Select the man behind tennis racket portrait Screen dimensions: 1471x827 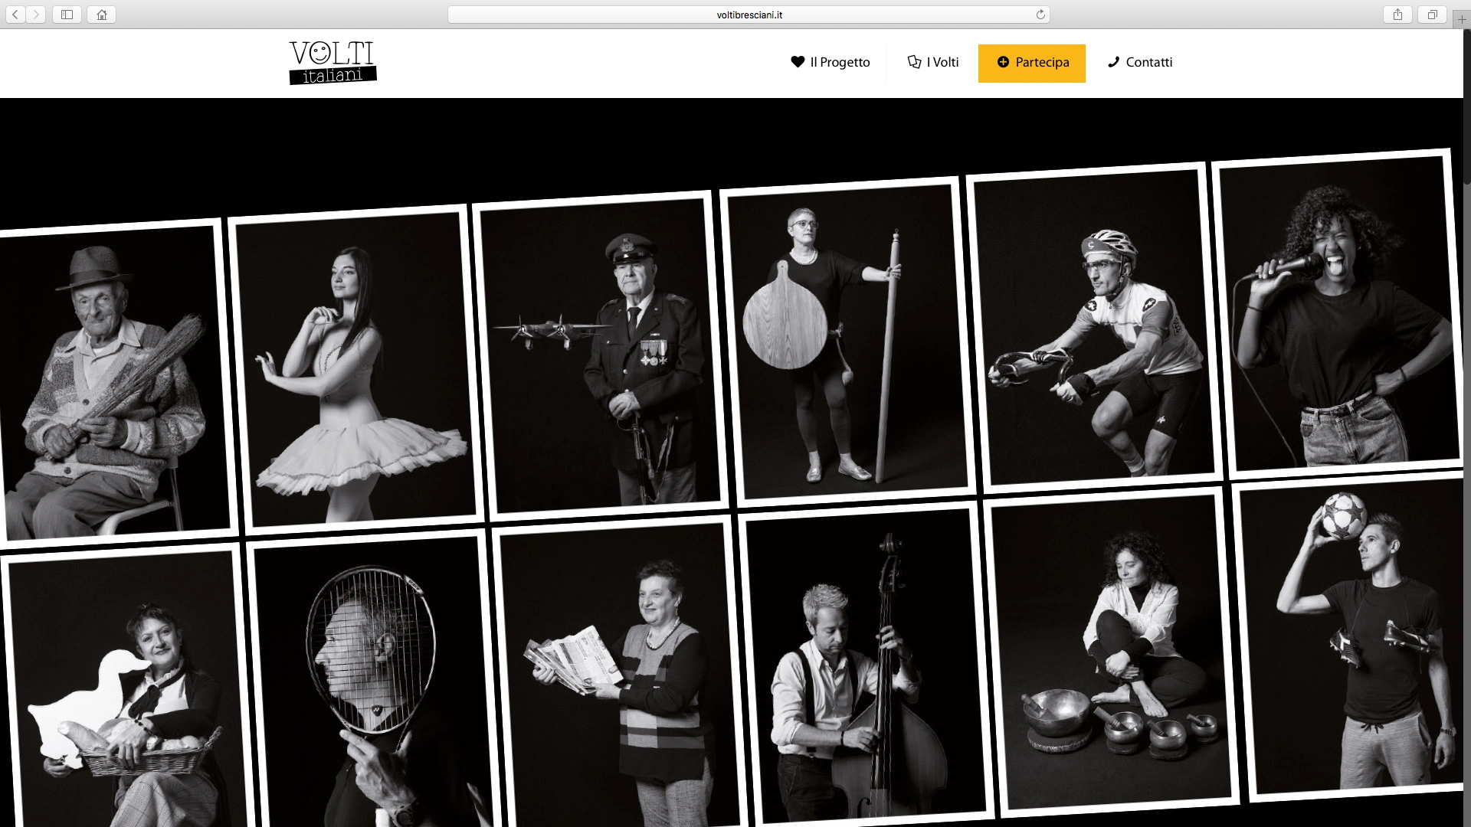click(373, 682)
